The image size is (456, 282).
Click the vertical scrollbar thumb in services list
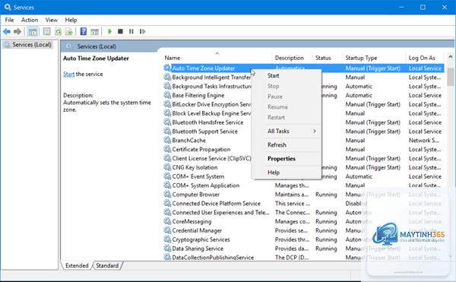[451, 76]
